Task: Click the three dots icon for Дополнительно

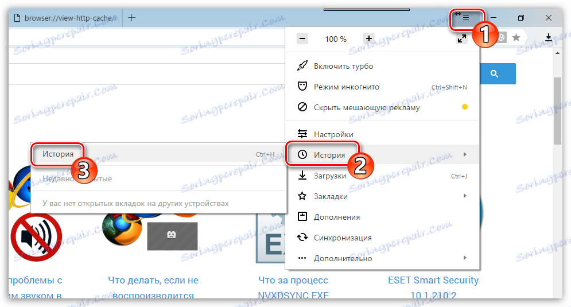Action: tap(302, 258)
